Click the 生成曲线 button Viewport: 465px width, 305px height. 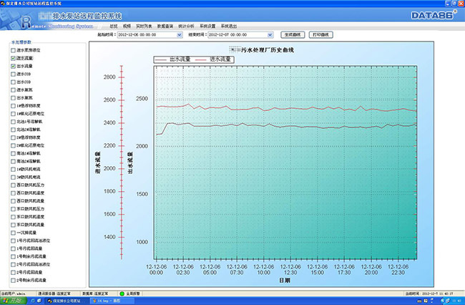click(x=293, y=34)
